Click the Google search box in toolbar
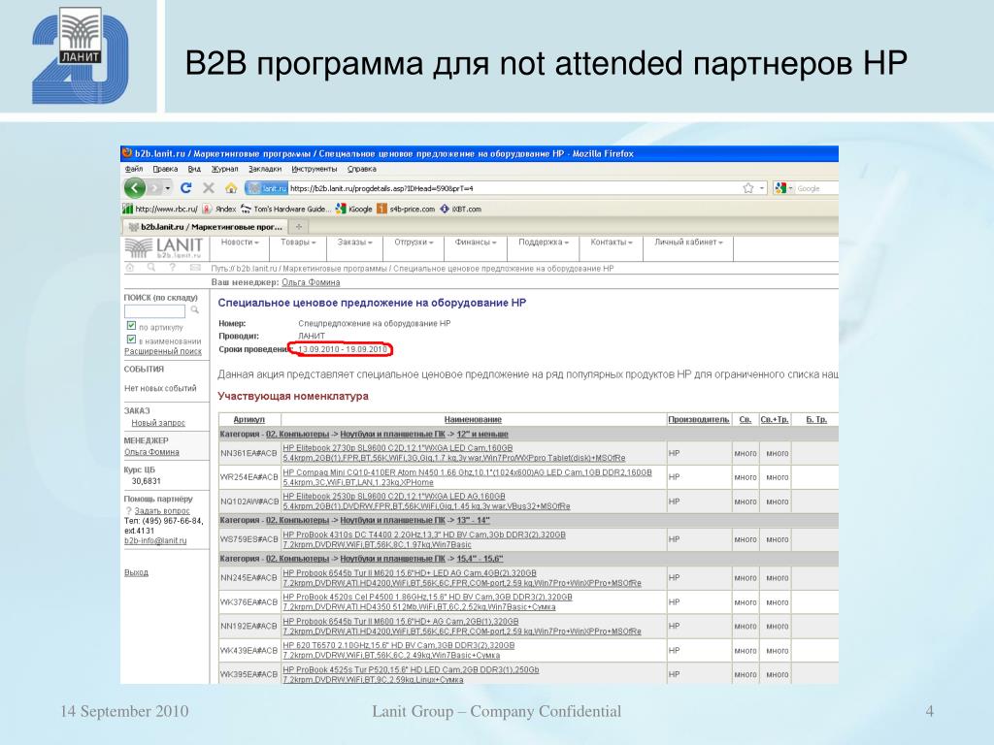Image resolution: width=994 pixels, height=745 pixels. click(x=817, y=188)
